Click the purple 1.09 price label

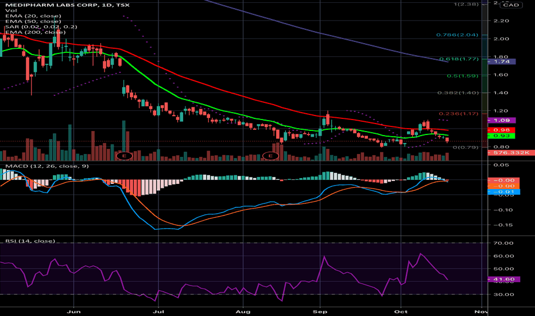coord(502,120)
